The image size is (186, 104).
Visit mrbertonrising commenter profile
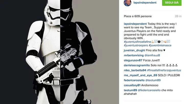point(134,55)
